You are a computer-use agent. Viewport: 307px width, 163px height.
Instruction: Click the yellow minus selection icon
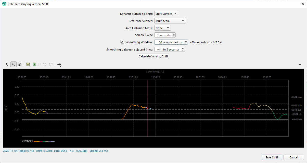28,65
